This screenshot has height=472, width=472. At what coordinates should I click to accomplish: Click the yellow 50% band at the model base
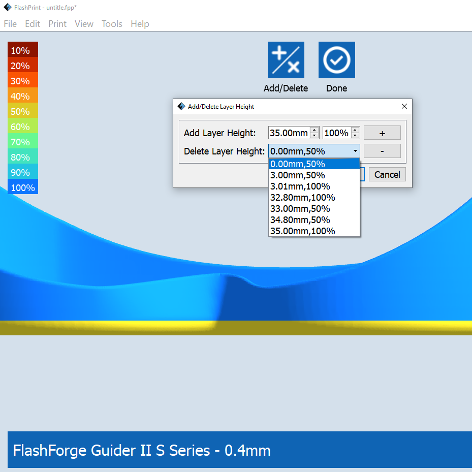[x=236, y=328]
